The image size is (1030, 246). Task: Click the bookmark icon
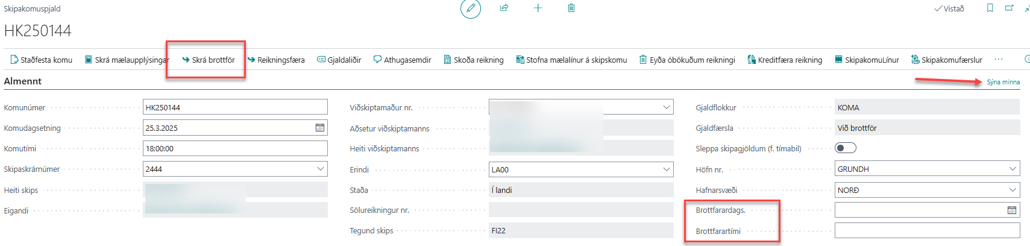pyautogui.click(x=990, y=8)
